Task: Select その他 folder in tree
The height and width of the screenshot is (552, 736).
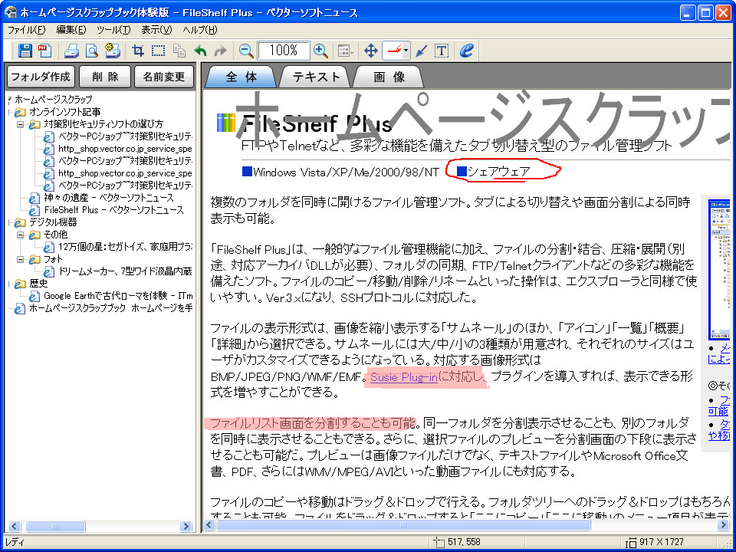Action: pyautogui.click(x=55, y=235)
